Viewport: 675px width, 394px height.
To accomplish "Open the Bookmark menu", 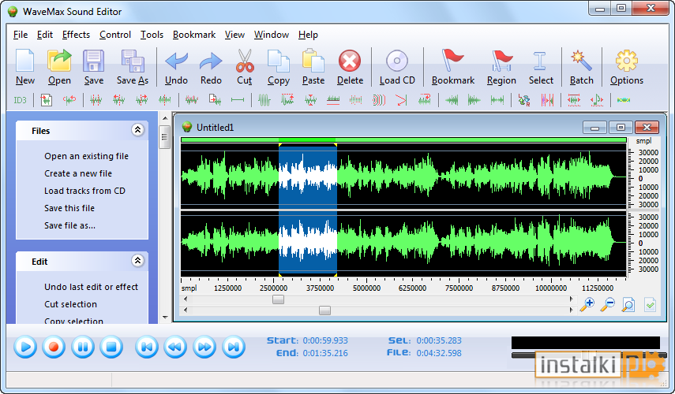I will [x=194, y=35].
